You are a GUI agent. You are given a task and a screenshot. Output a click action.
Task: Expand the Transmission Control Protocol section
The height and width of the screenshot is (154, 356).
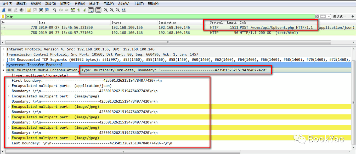point(3,54)
